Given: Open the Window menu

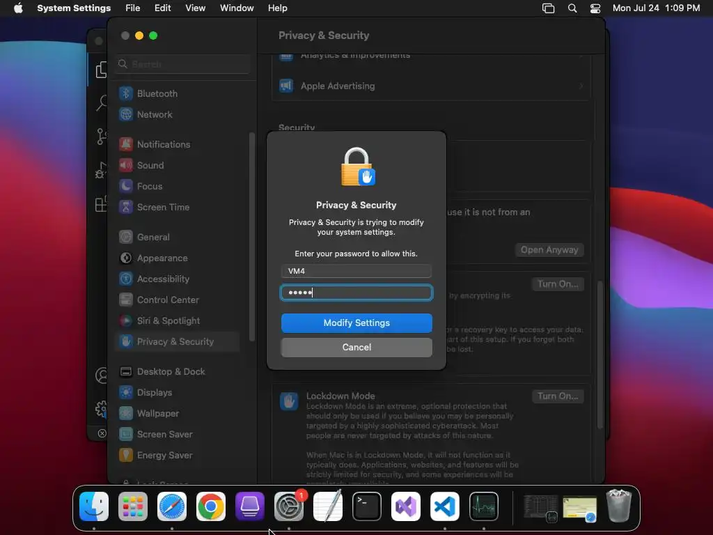Looking at the screenshot, I should [x=237, y=8].
